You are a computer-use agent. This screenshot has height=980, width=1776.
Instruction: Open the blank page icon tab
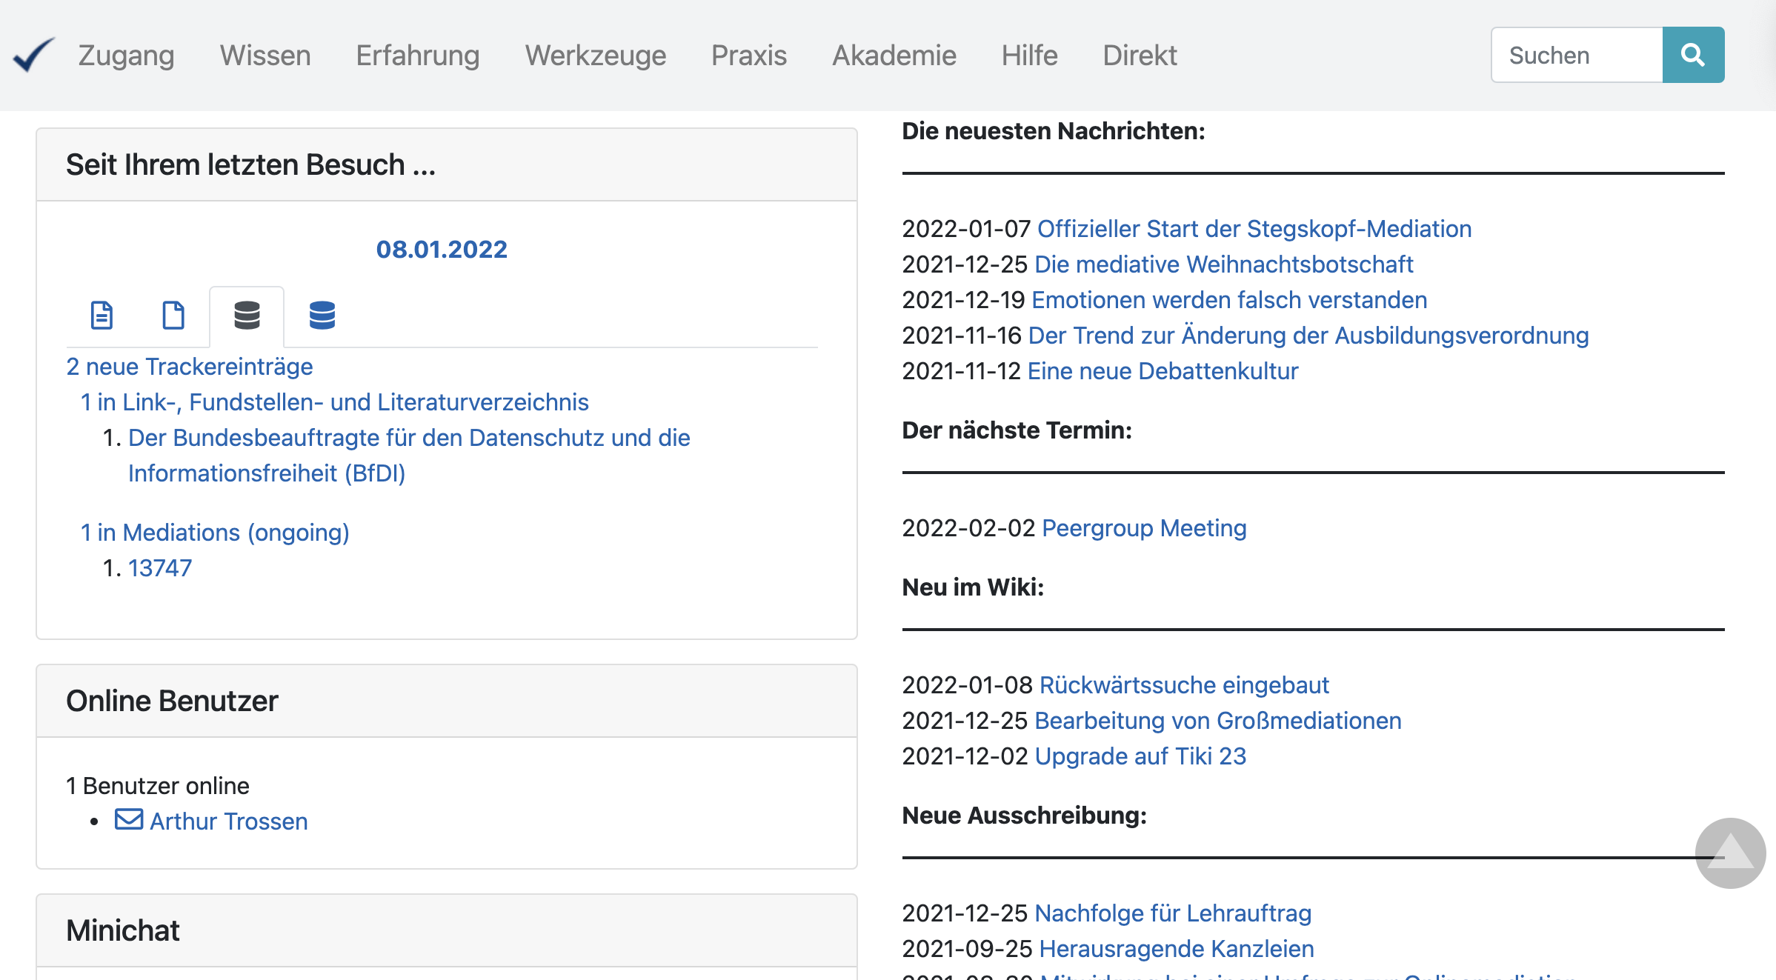[x=173, y=315]
